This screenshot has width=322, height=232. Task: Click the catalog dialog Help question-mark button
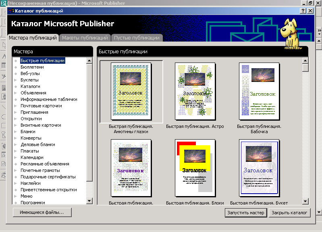[303, 11]
